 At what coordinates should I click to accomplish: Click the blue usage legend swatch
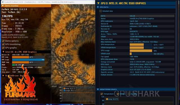click(64, 90)
